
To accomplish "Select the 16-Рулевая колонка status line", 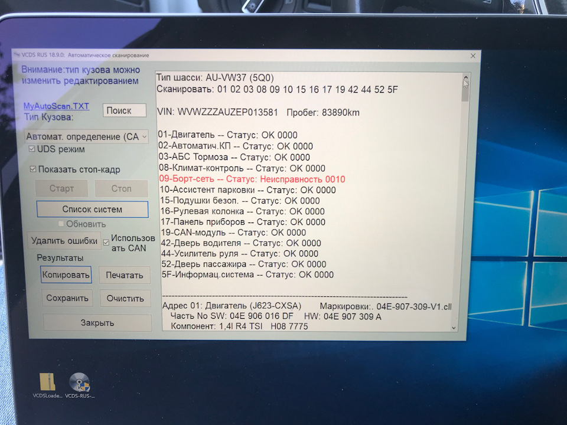I will (242, 211).
